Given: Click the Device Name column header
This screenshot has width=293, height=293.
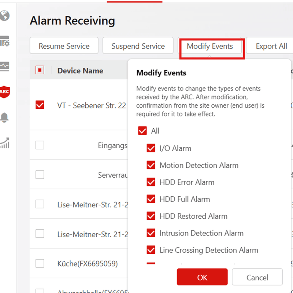Looking at the screenshot, I should coord(80,71).
